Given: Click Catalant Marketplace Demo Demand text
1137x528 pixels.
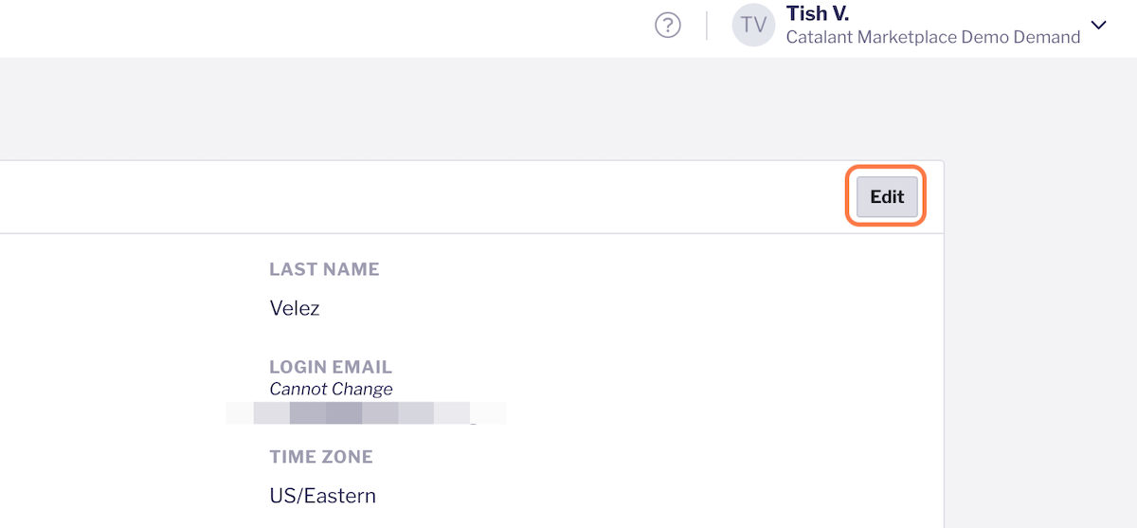Looking at the screenshot, I should pos(932,38).
